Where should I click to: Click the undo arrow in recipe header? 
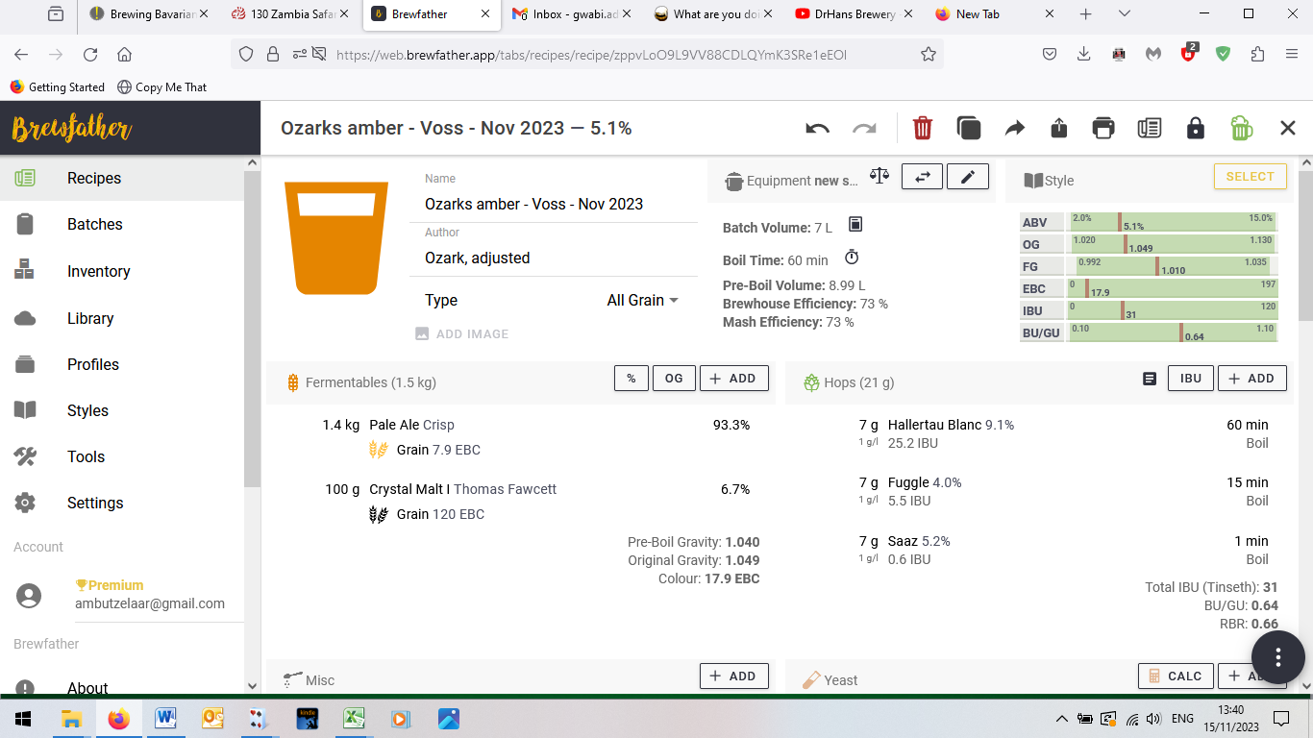[x=817, y=128]
